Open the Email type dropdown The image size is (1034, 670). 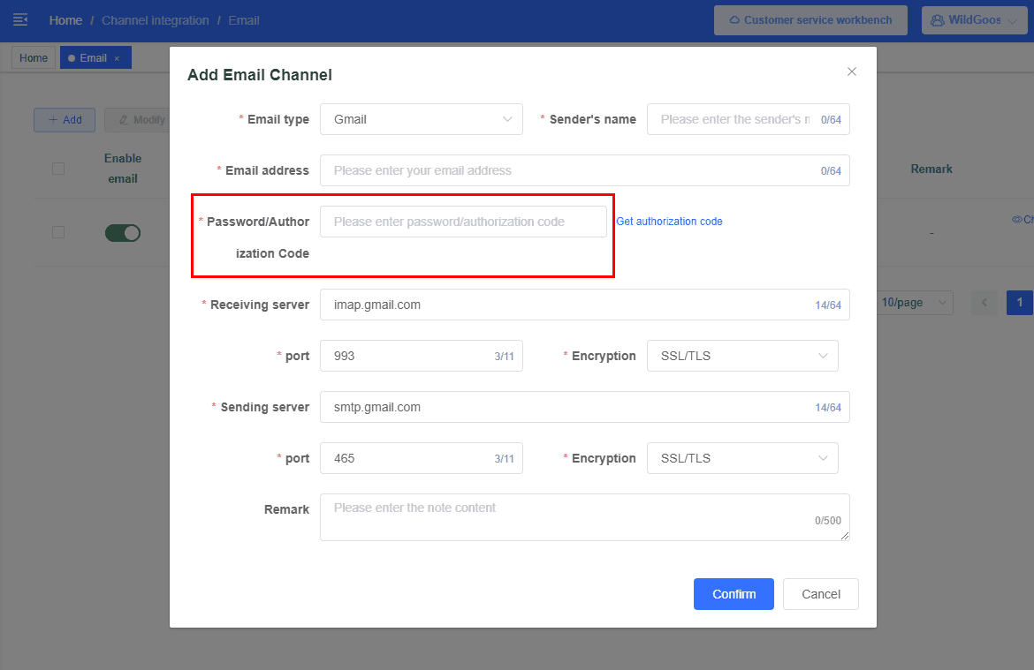[421, 119]
